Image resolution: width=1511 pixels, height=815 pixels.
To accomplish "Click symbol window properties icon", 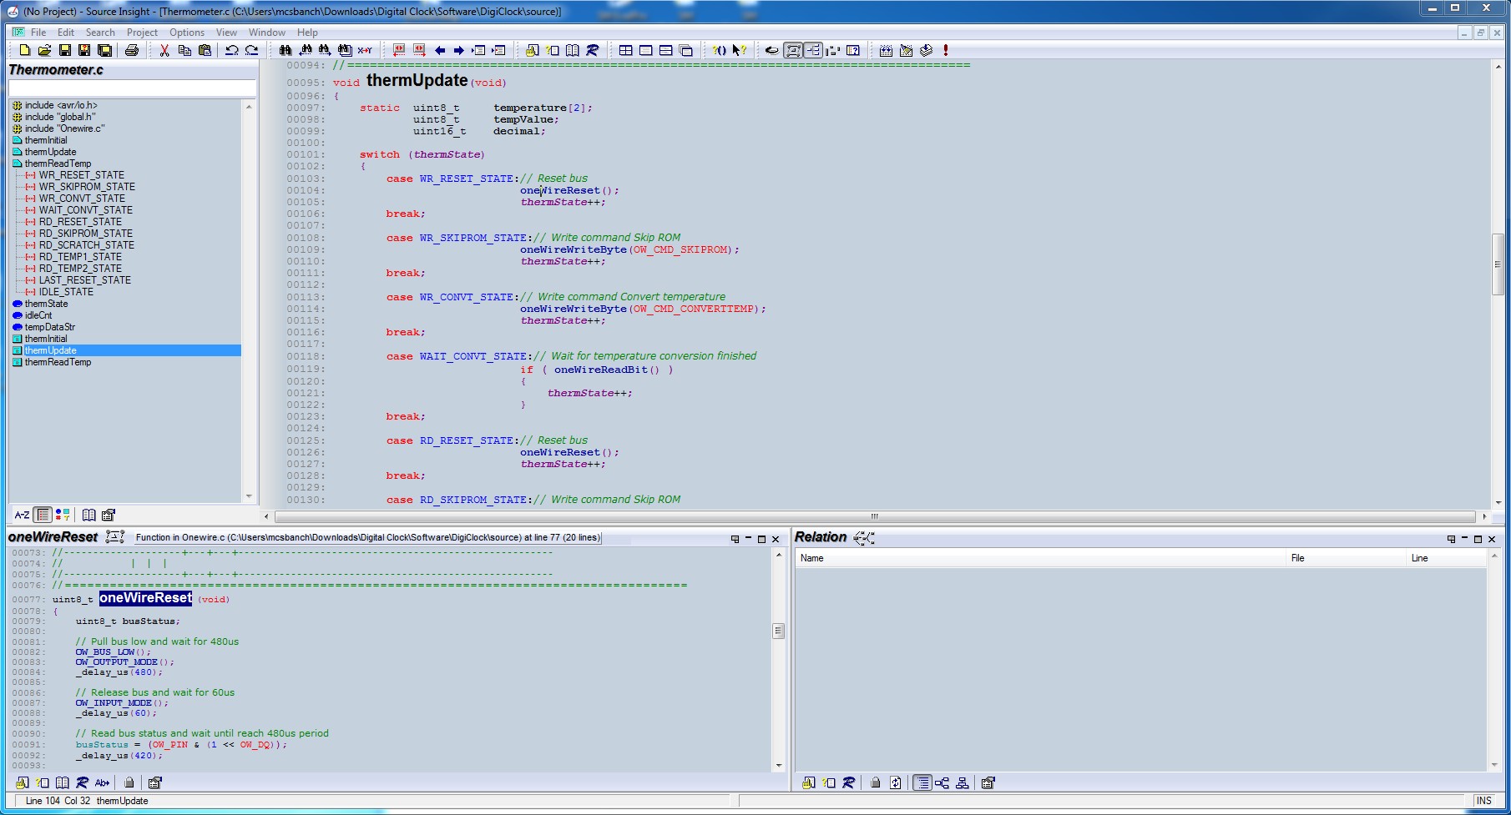I will tap(109, 515).
